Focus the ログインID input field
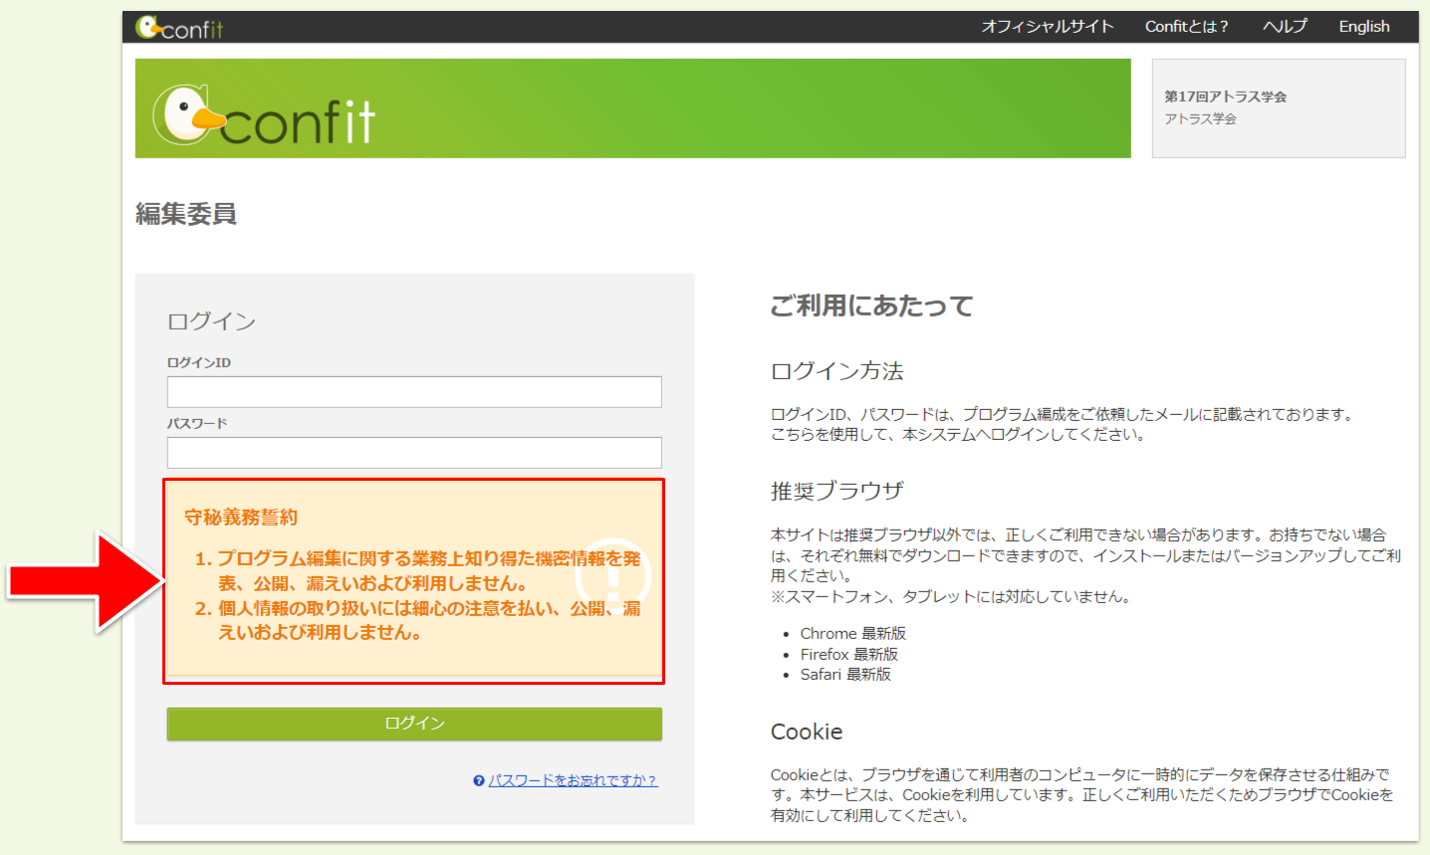Image resolution: width=1430 pixels, height=855 pixels. 414,392
